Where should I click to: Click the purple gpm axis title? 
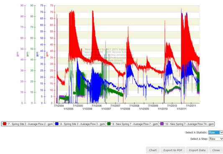18,54
